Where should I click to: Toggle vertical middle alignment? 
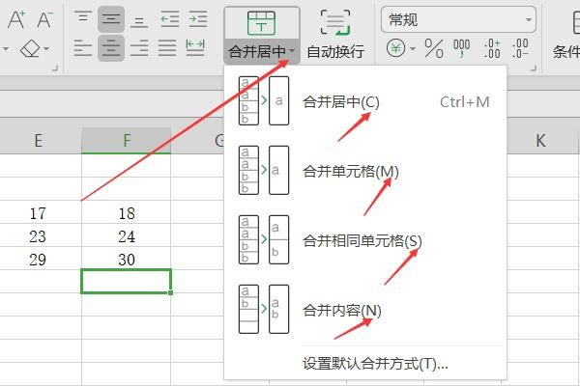(x=111, y=17)
